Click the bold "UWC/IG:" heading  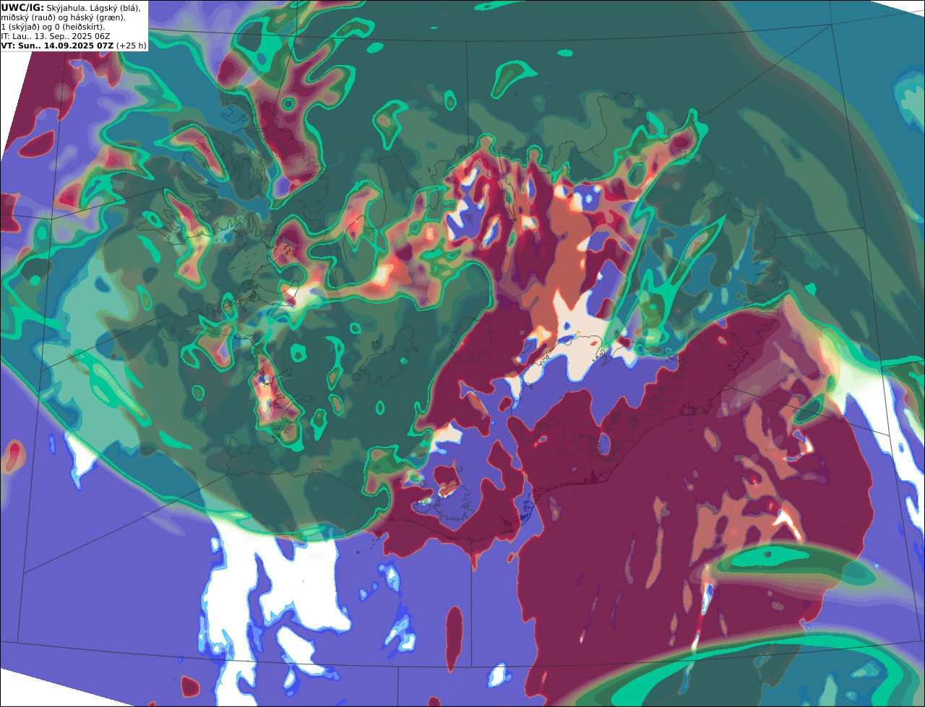coord(22,8)
